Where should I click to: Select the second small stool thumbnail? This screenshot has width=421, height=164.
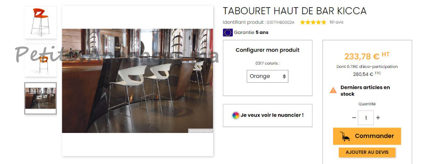point(40,60)
